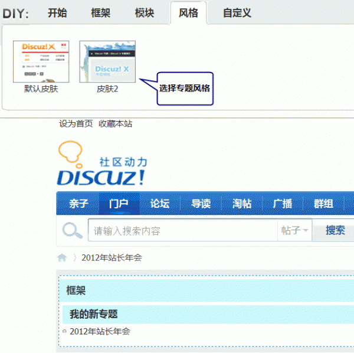Image resolution: width=354 pixels, height=353 pixels.
Task: Select the 默认皮肤 skin thumbnail
Action: pyautogui.click(x=41, y=62)
